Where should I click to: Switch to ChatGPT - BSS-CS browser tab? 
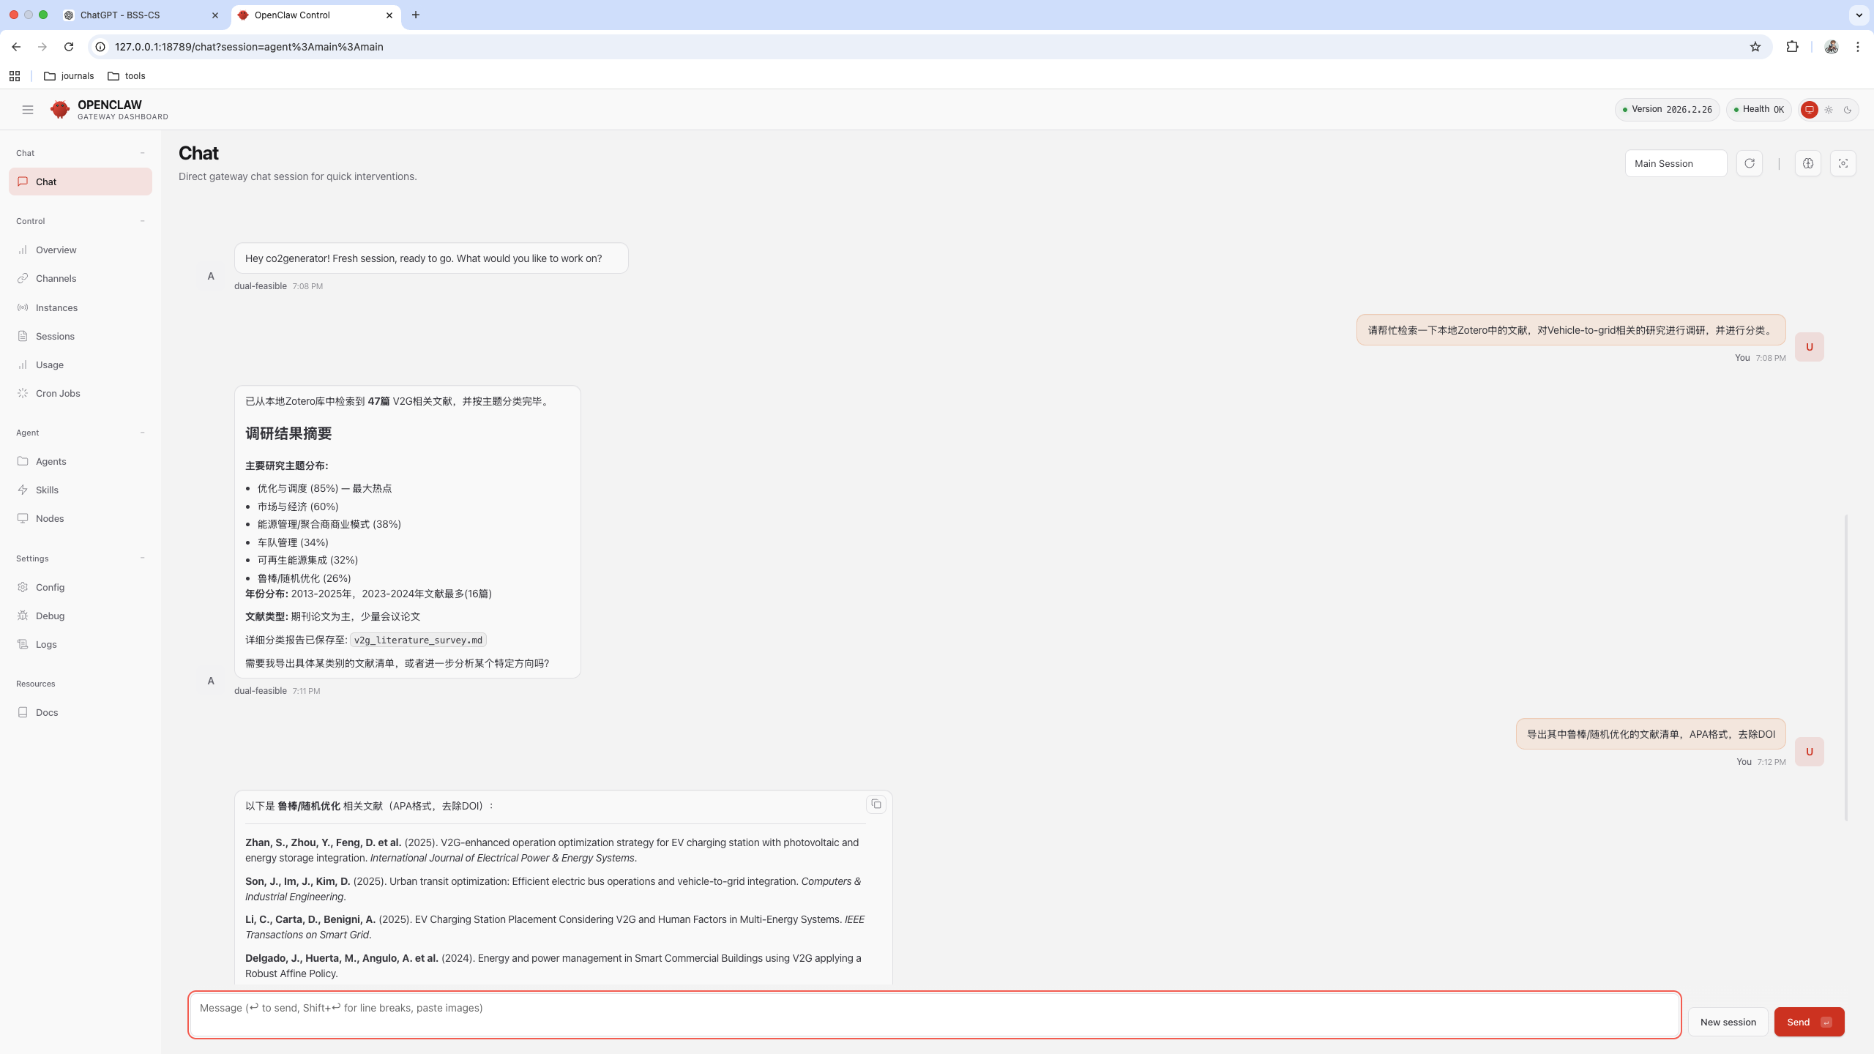coord(121,15)
